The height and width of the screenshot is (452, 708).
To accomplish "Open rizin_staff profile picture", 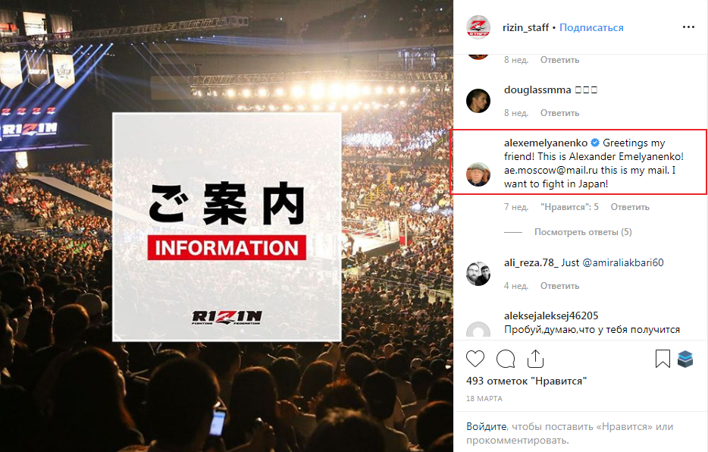I will click(478, 27).
